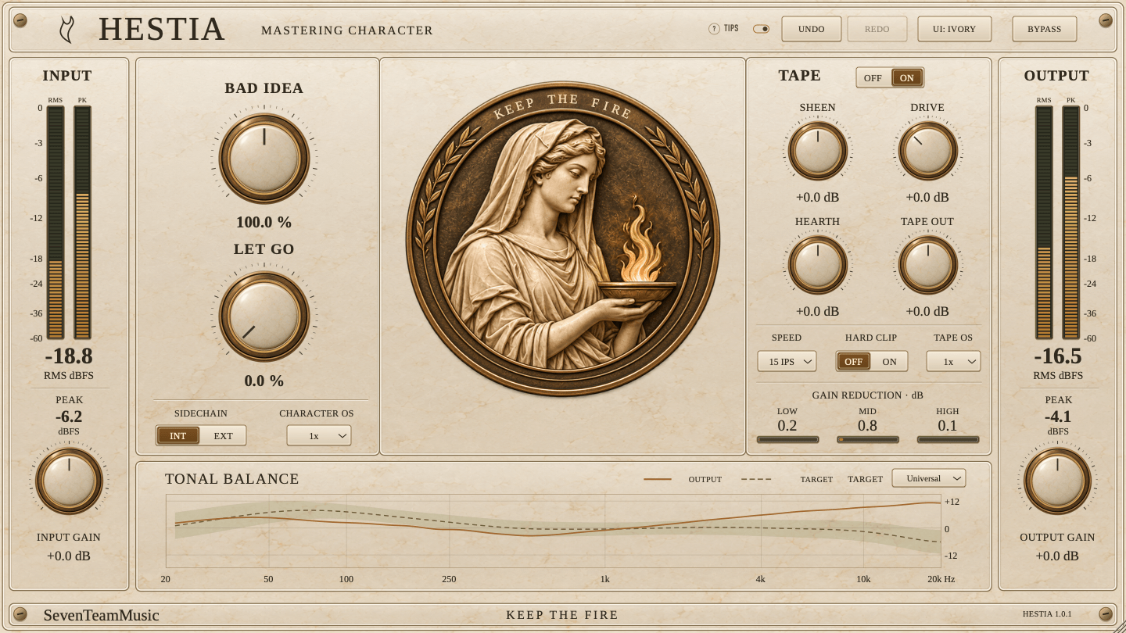Set Hard Clip to ON
The width and height of the screenshot is (1126, 633).
pos(890,361)
